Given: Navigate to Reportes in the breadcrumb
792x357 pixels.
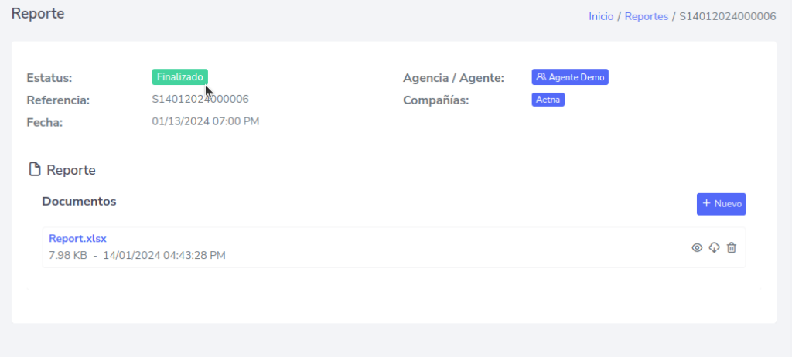Looking at the screenshot, I should click(x=646, y=16).
